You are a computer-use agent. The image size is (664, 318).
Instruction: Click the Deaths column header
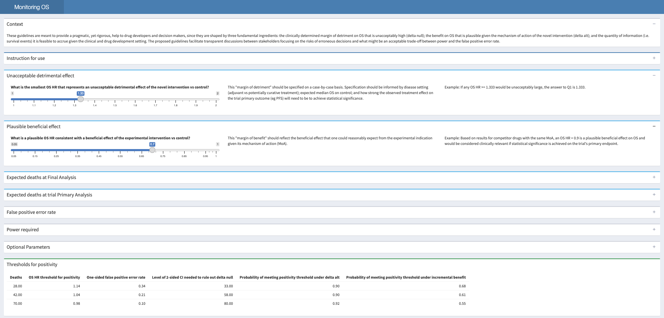click(x=16, y=277)
